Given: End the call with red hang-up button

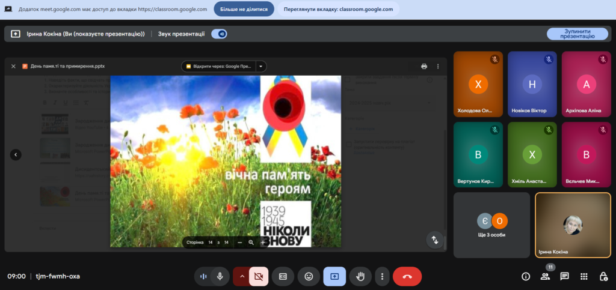Looking at the screenshot, I should click(x=407, y=276).
